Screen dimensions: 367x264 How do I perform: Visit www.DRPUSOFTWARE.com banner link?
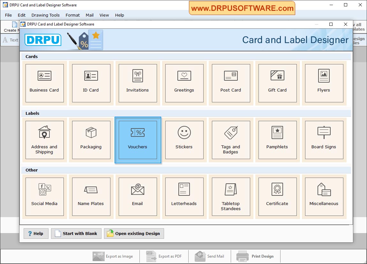(242, 8)
